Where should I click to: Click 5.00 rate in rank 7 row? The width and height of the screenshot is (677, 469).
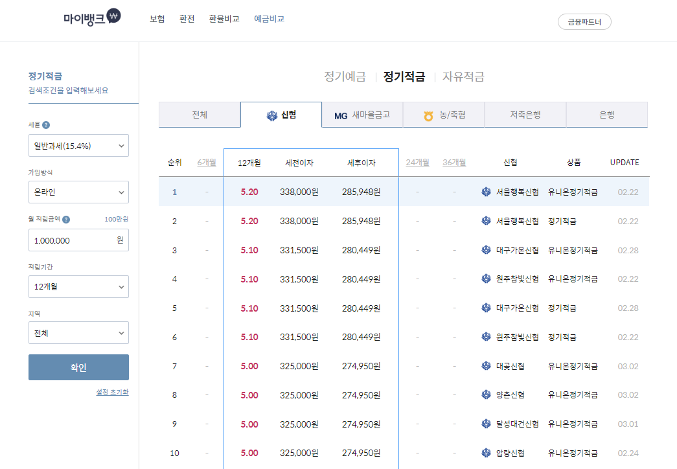click(x=249, y=366)
